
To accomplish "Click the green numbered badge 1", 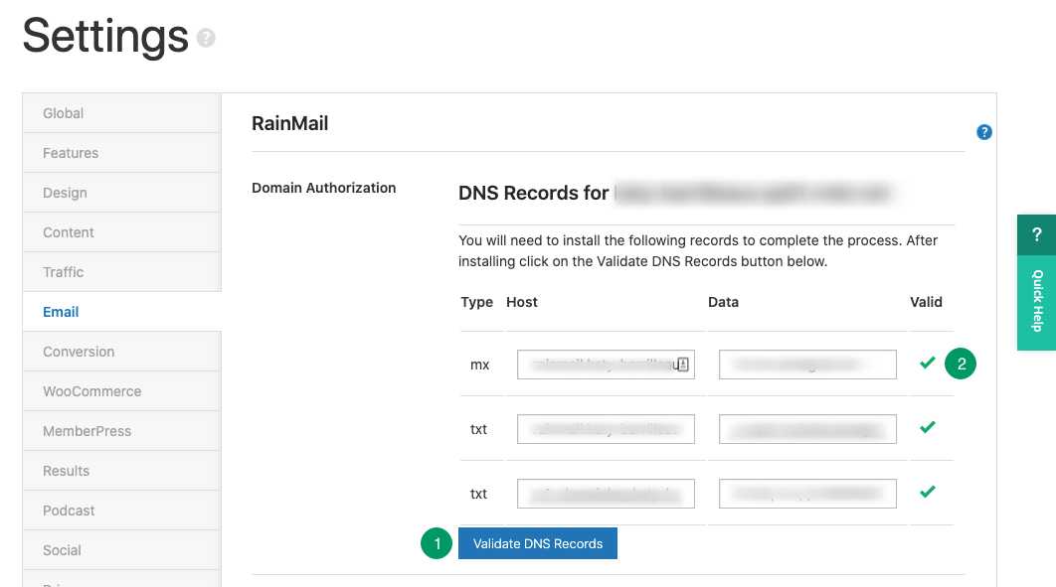I will [x=437, y=543].
